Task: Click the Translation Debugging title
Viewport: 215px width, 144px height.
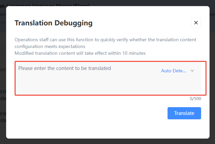Action: coord(54,23)
